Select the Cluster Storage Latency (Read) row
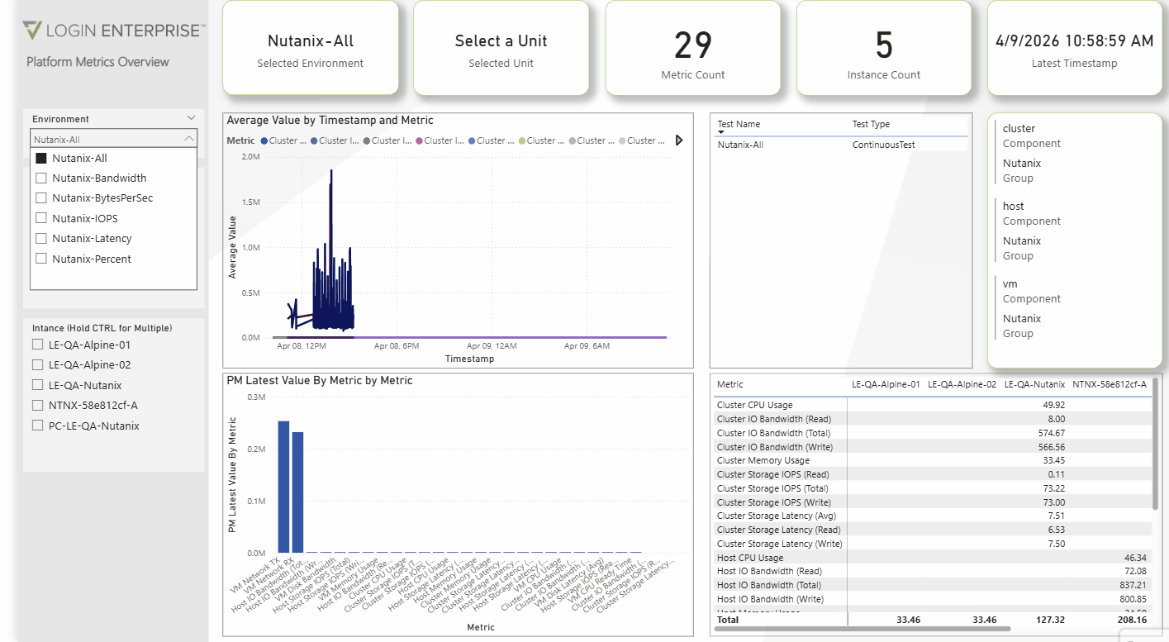The height and width of the screenshot is (642, 1169). [x=933, y=530]
